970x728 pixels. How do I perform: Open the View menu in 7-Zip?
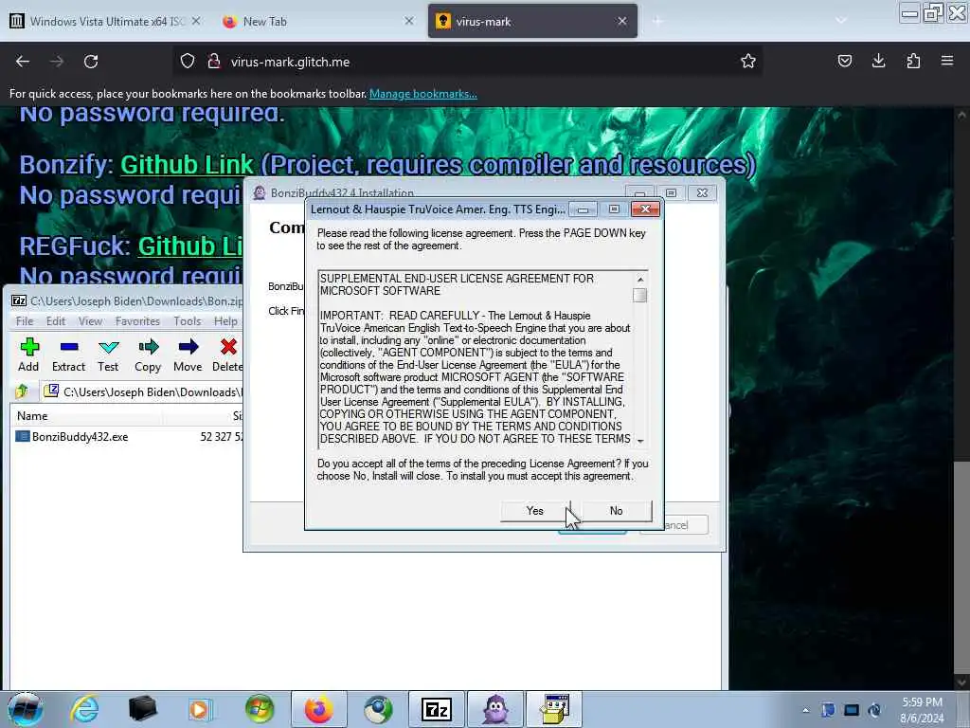(90, 320)
